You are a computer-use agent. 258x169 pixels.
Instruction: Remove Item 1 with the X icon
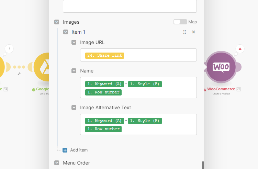click(x=193, y=32)
